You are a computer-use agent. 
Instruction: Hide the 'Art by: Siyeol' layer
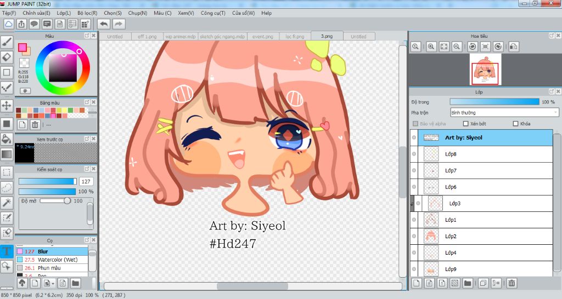coord(414,137)
